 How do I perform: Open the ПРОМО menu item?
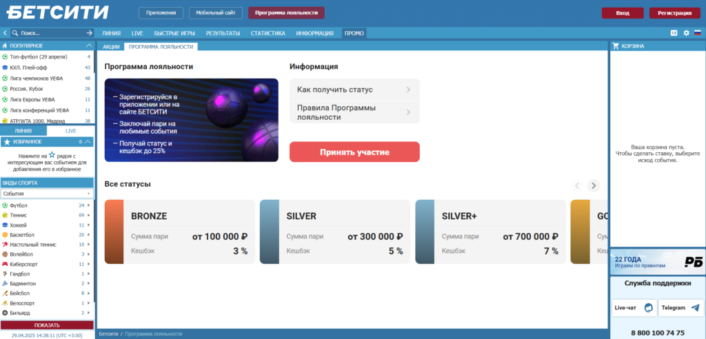(354, 33)
